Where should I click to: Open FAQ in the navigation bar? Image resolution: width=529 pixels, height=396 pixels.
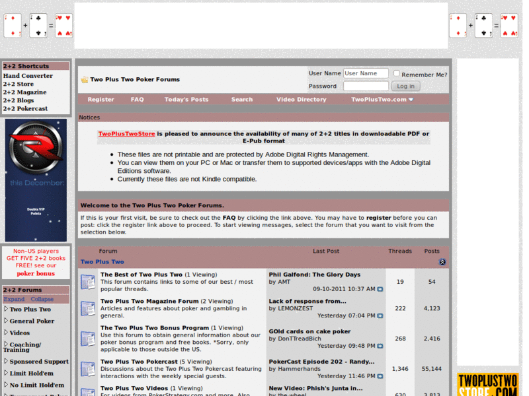point(138,100)
